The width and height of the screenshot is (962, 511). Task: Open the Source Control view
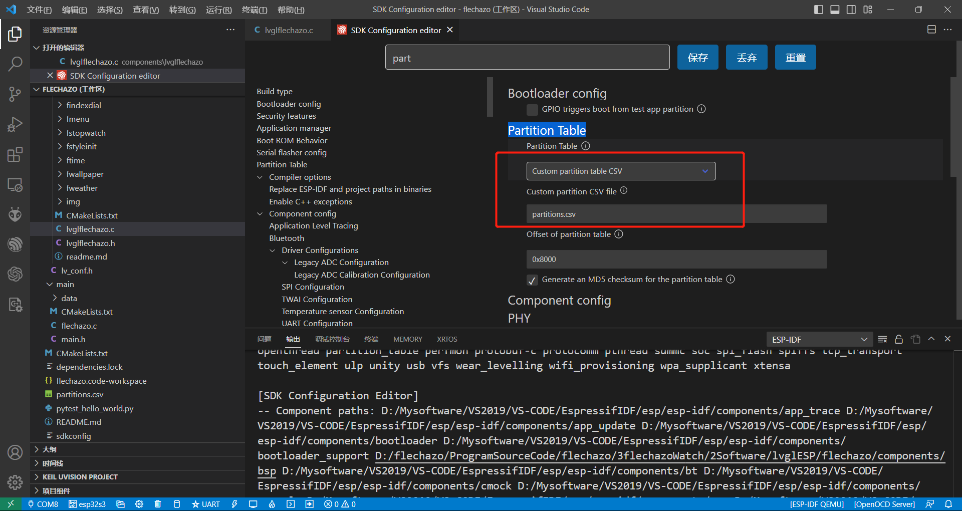[x=15, y=94]
